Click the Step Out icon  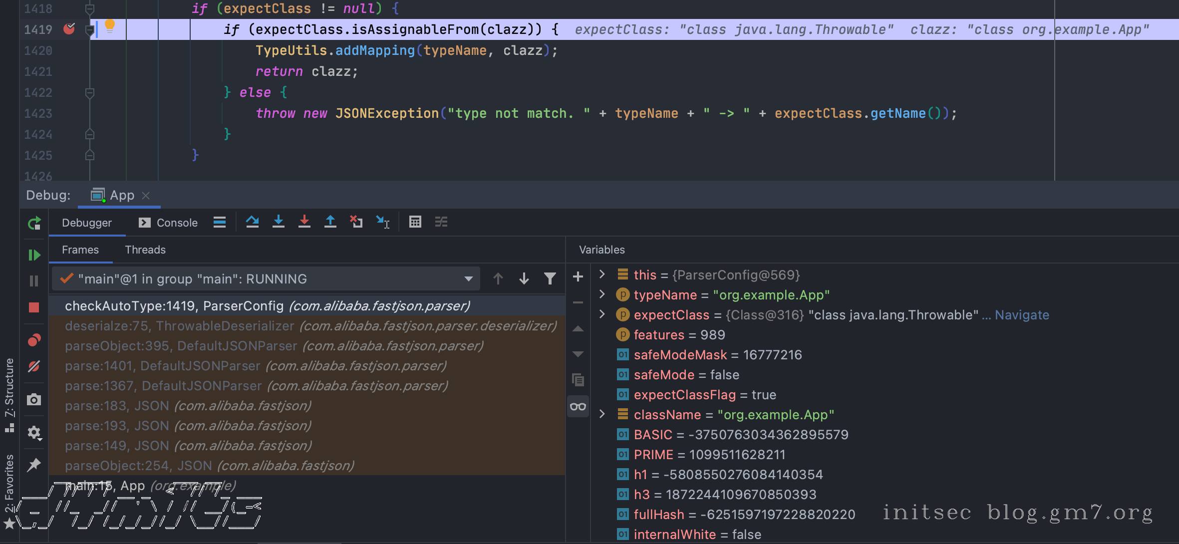click(x=330, y=222)
